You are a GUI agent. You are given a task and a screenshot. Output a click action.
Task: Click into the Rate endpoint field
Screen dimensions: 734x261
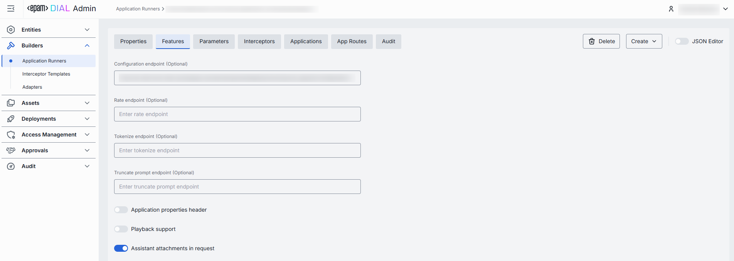click(x=237, y=114)
